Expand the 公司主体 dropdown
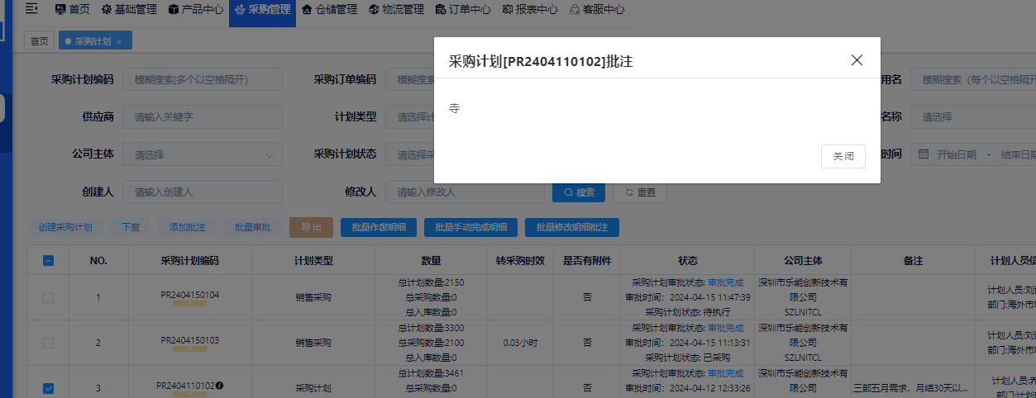This screenshot has width=1036, height=398. 203,154
